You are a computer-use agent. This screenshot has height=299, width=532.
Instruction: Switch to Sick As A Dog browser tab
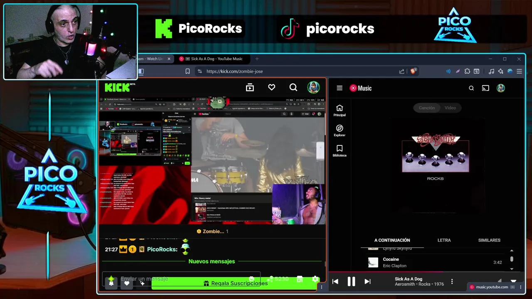tap(213, 59)
